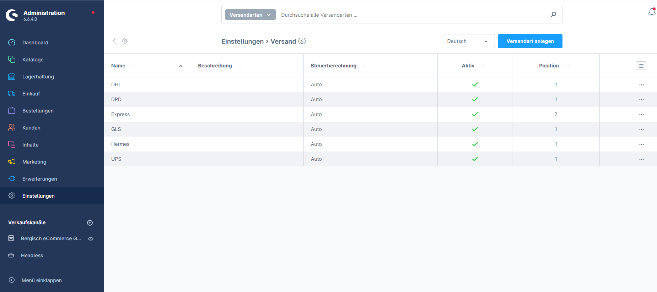Open options for the Steuerberechnung column

[x=364, y=66]
